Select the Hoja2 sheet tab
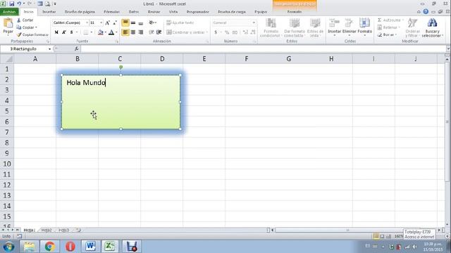Viewport: 451px width, 253px height. tap(47, 230)
